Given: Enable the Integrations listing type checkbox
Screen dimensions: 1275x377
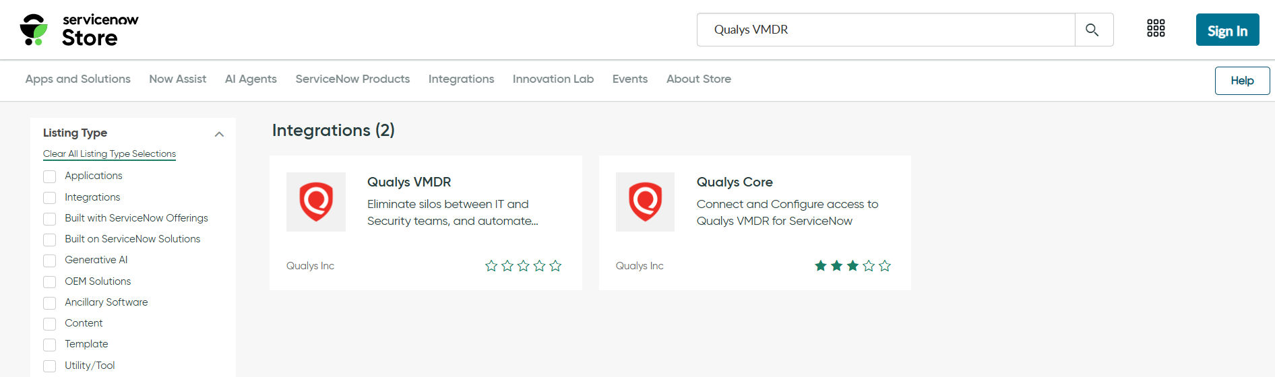Looking at the screenshot, I should point(50,198).
